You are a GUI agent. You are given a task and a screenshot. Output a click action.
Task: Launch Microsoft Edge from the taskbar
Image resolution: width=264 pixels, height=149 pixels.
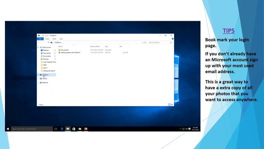[62, 129]
